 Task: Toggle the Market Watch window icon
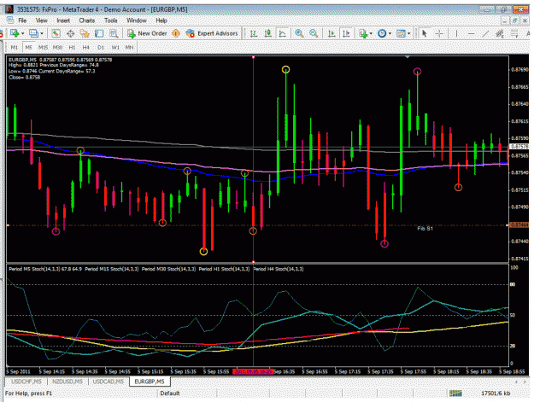[56, 33]
